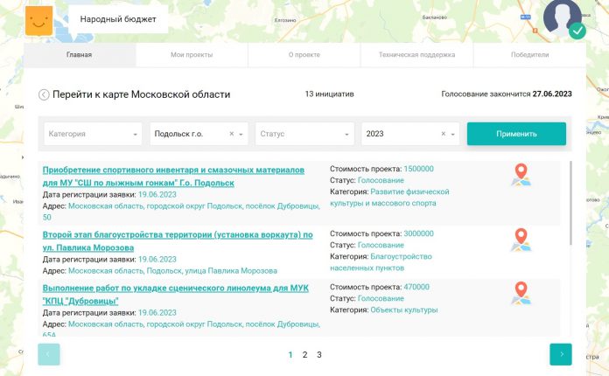
Task: Open the Второй этап благоустройства project link
Action: coord(177,235)
